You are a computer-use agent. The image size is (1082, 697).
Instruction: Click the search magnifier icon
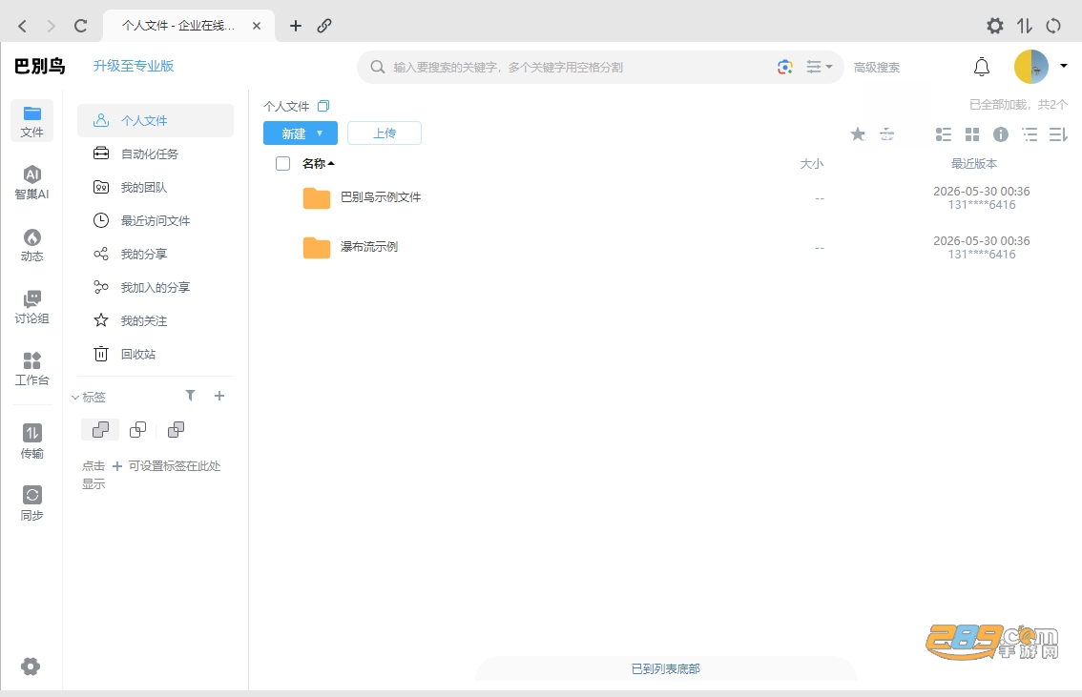click(378, 67)
